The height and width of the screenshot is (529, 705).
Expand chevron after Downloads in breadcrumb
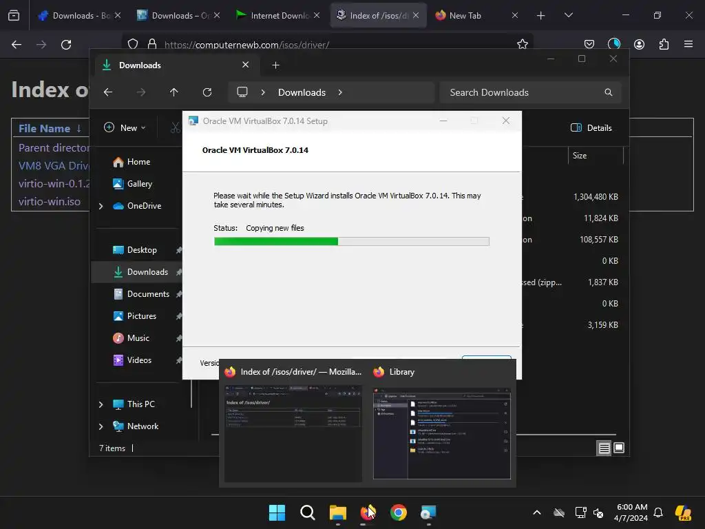pos(340,92)
